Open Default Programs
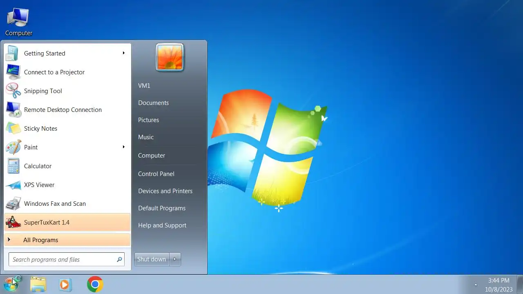 tap(162, 208)
